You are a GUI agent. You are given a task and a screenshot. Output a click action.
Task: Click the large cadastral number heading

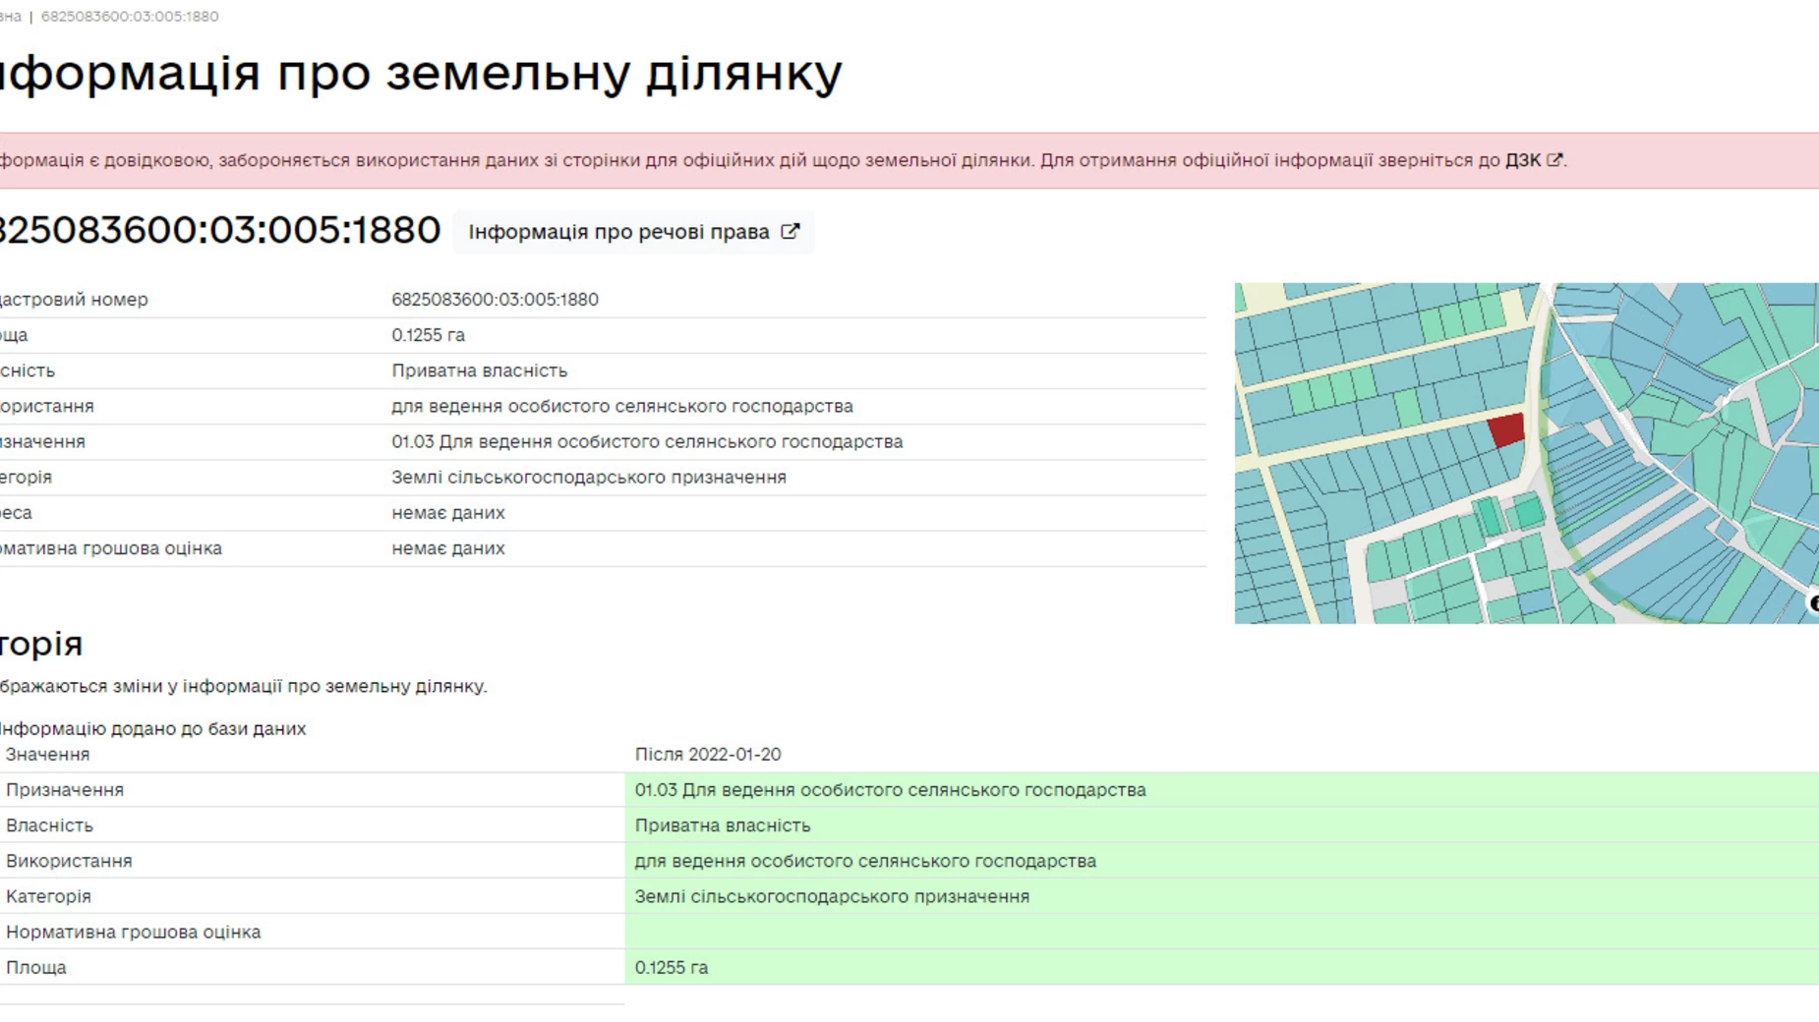pyautogui.click(x=218, y=230)
